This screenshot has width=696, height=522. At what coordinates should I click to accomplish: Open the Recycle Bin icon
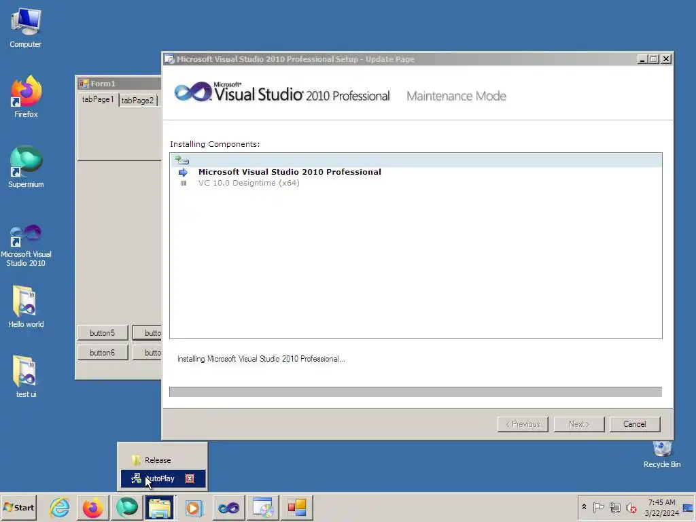click(662, 455)
